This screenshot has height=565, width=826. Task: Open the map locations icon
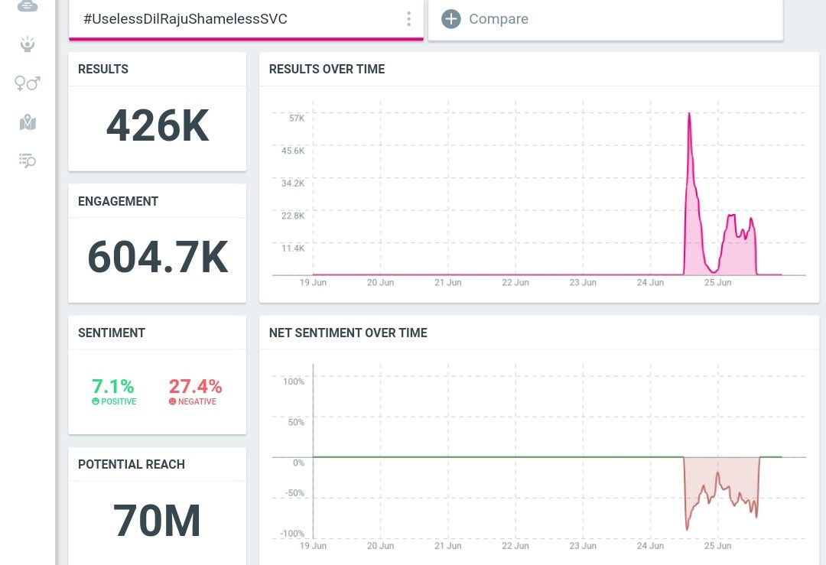[28, 122]
